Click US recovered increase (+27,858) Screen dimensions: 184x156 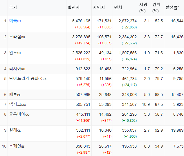pyautogui.click(x=129, y=27)
